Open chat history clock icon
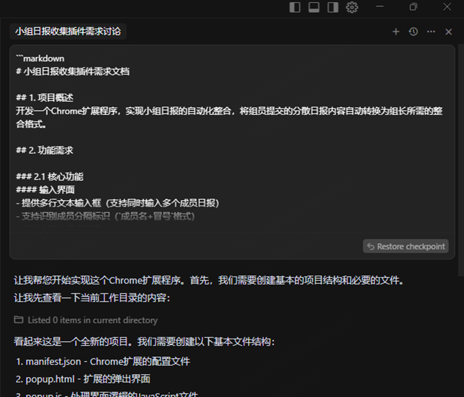 [x=414, y=32]
